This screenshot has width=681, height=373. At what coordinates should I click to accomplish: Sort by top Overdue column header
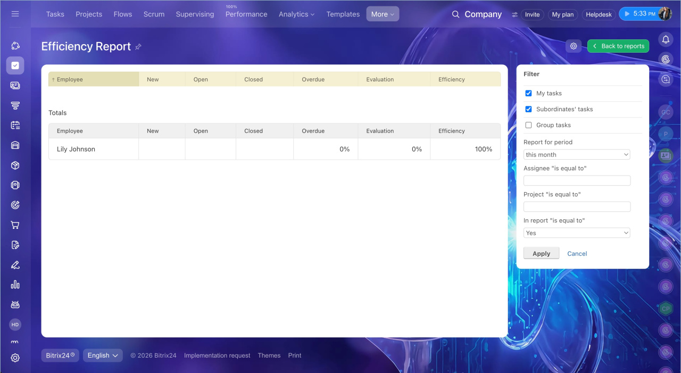tap(326, 79)
